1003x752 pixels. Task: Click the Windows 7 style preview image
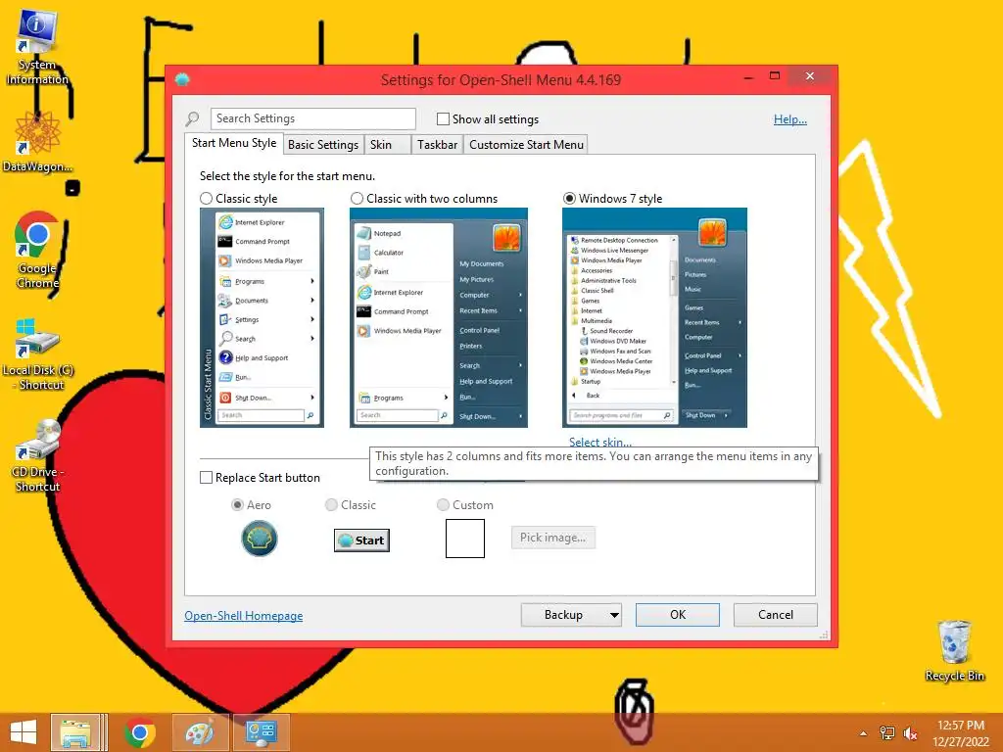(654, 318)
